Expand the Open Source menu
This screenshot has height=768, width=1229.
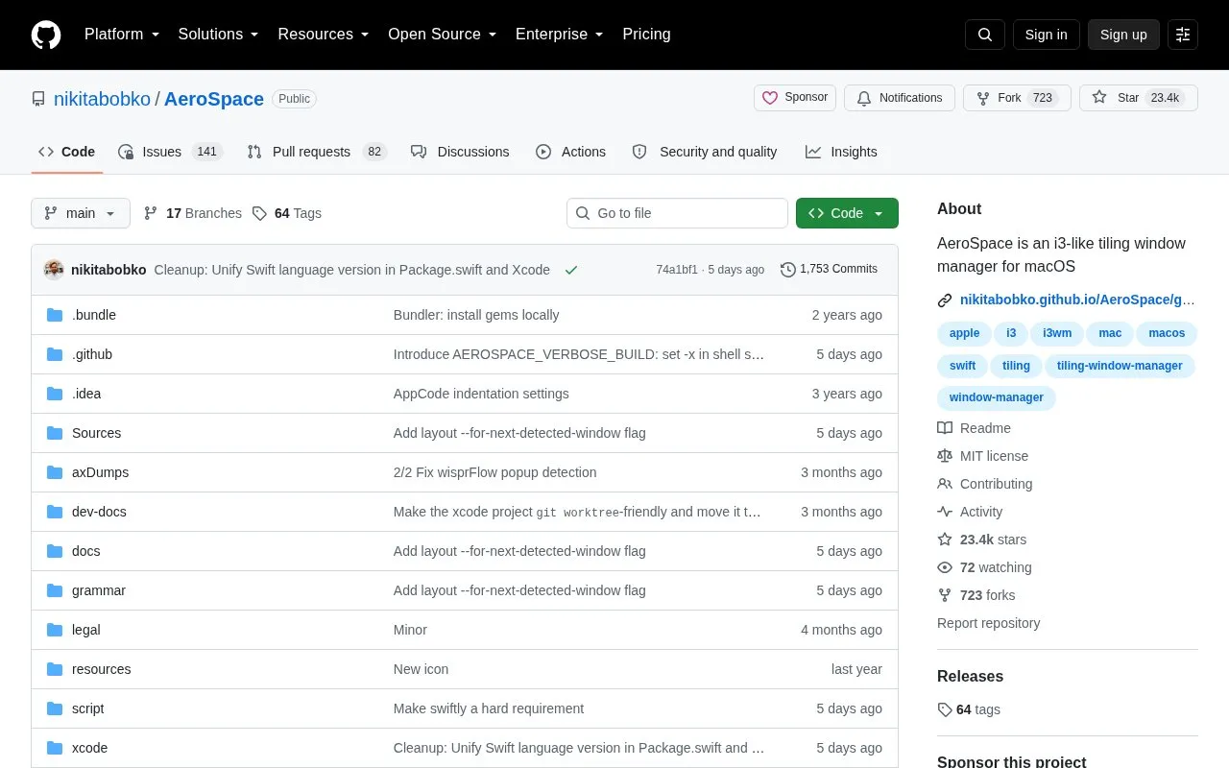click(443, 35)
